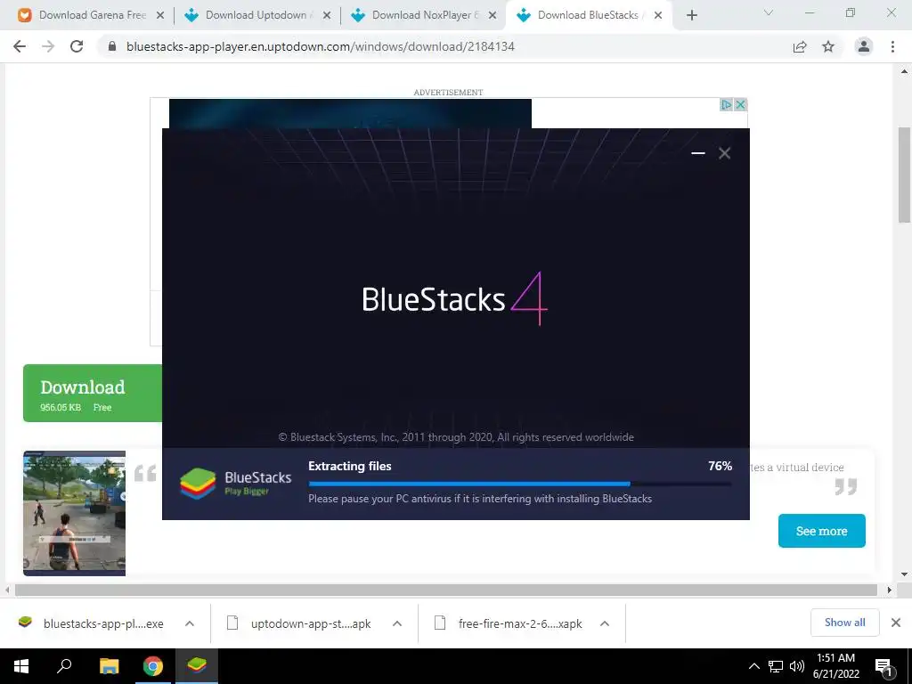Viewport: 912px width, 684px height.
Task: Open the notification center icon
Action: click(884, 667)
